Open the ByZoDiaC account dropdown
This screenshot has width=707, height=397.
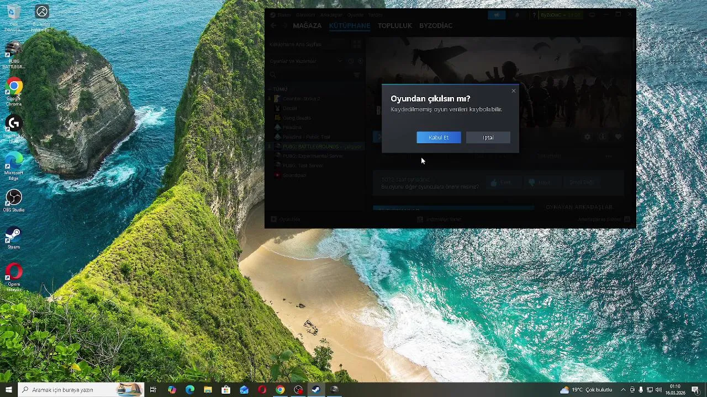tap(561, 15)
